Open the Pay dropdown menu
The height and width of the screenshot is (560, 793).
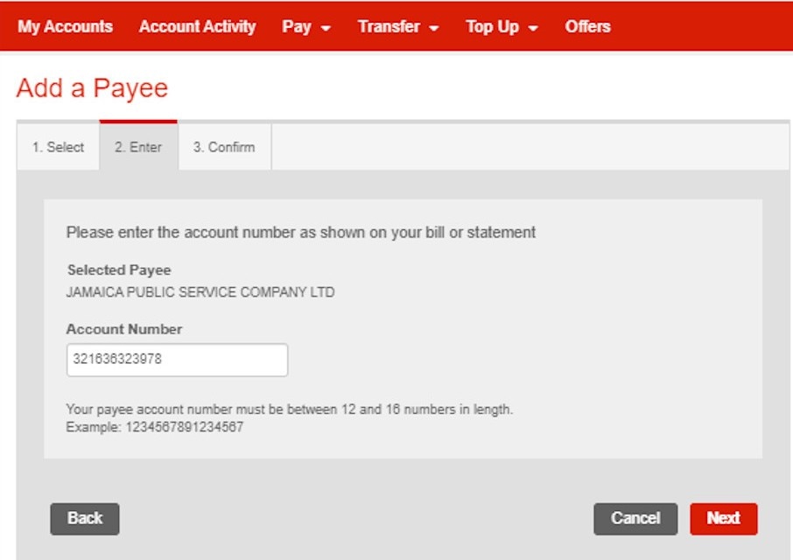click(295, 26)
